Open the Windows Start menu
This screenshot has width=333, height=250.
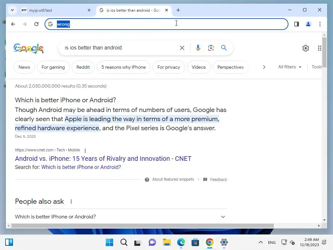tap(110, 242)
